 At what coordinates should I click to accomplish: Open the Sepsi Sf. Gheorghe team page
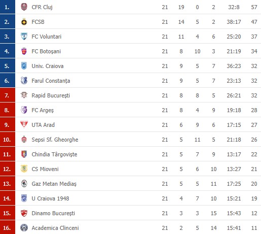click(x=55, y=140)
